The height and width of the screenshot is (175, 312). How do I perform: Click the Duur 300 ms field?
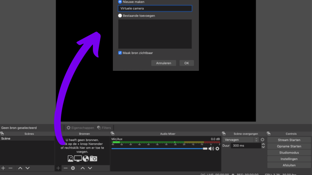pos(246,146)
